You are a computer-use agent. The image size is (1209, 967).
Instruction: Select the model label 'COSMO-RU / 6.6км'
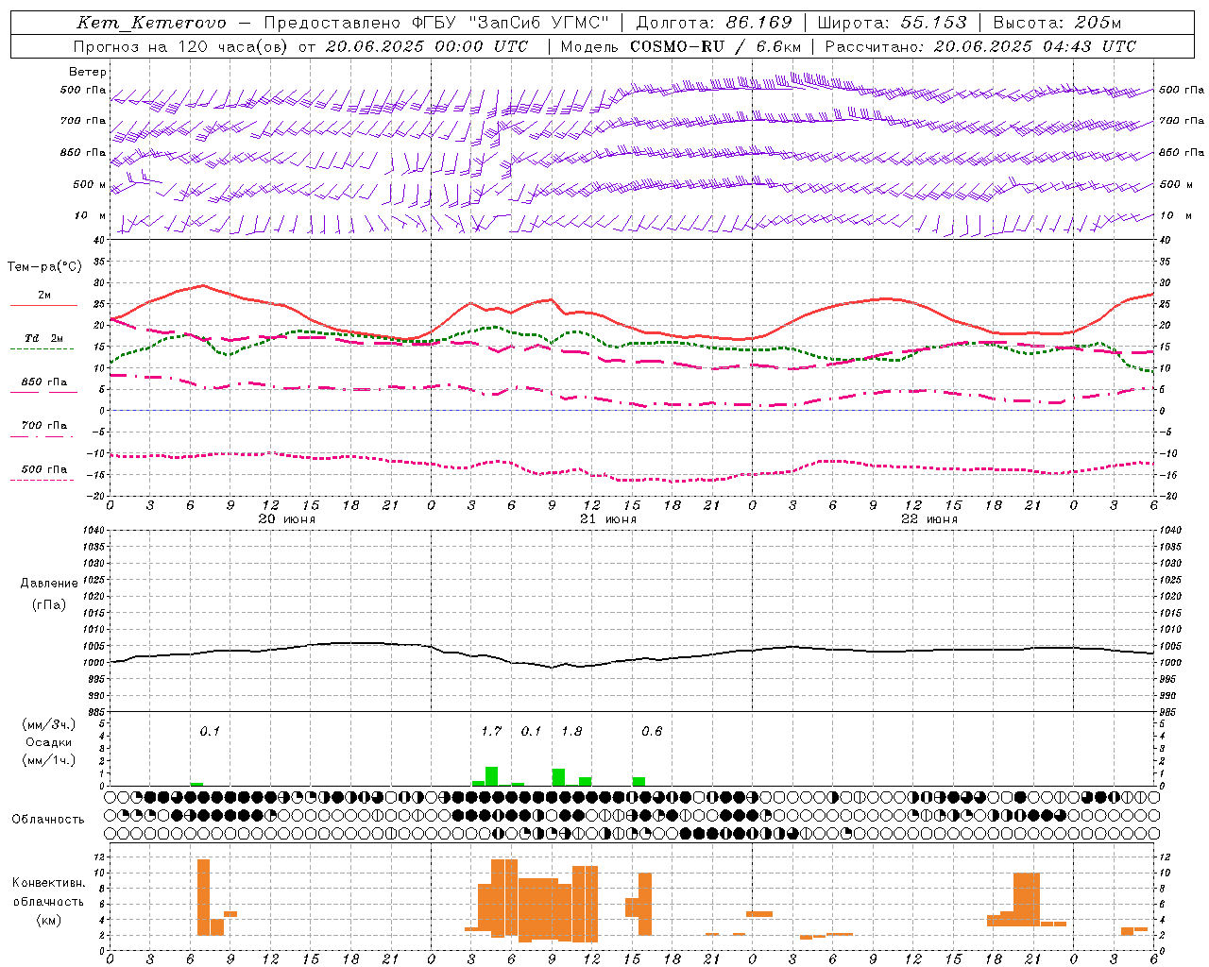[x=716, y=46]
